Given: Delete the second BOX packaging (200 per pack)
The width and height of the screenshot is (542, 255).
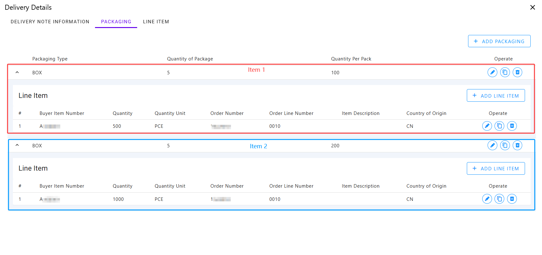Looking at the screenshot, I should coord(517,145).
